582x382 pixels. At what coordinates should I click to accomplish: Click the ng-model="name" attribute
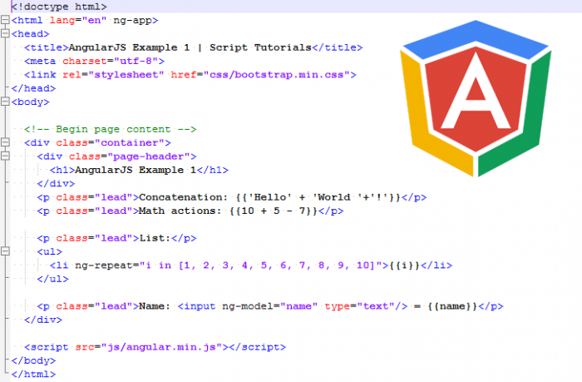coord(270,306)
